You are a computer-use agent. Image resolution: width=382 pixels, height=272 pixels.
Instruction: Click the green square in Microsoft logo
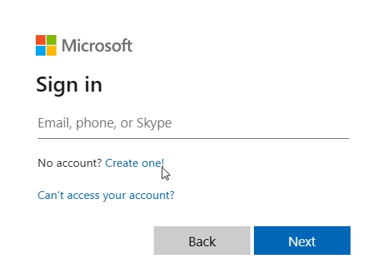click(52, 40)
